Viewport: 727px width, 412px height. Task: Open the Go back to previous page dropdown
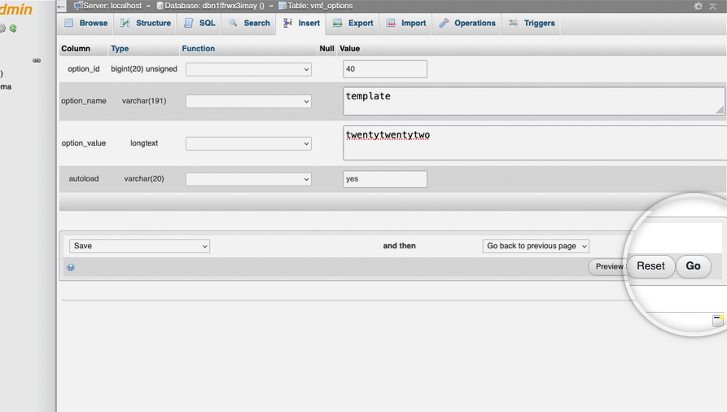pyautogui.click(x=536, y=247)
